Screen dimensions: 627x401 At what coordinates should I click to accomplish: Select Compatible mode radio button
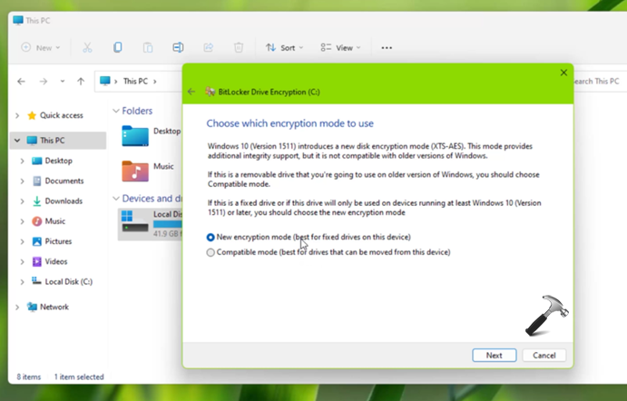(x=211, y=252)
